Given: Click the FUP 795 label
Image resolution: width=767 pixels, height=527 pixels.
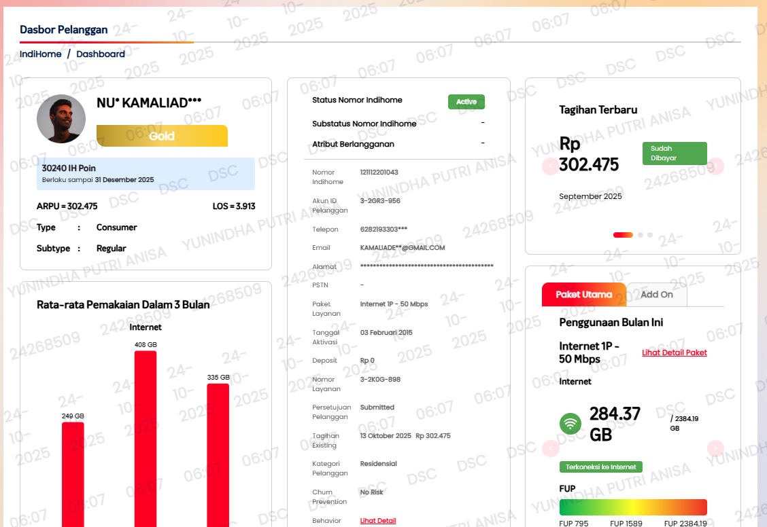Looking at the screenshot, I should tap(574, 523).
